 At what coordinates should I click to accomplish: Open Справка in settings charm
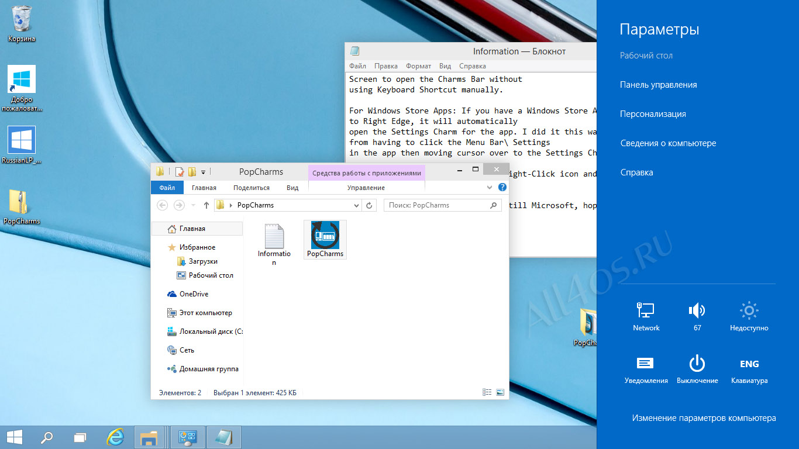click(636, 172)
